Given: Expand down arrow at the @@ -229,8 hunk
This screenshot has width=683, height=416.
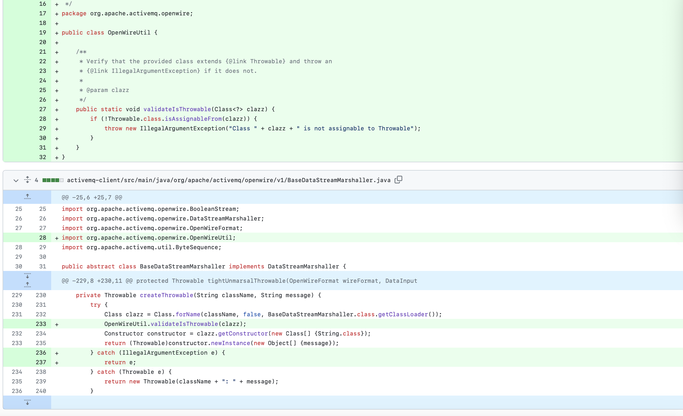Looking at the screenshot, I should (27, 276).
